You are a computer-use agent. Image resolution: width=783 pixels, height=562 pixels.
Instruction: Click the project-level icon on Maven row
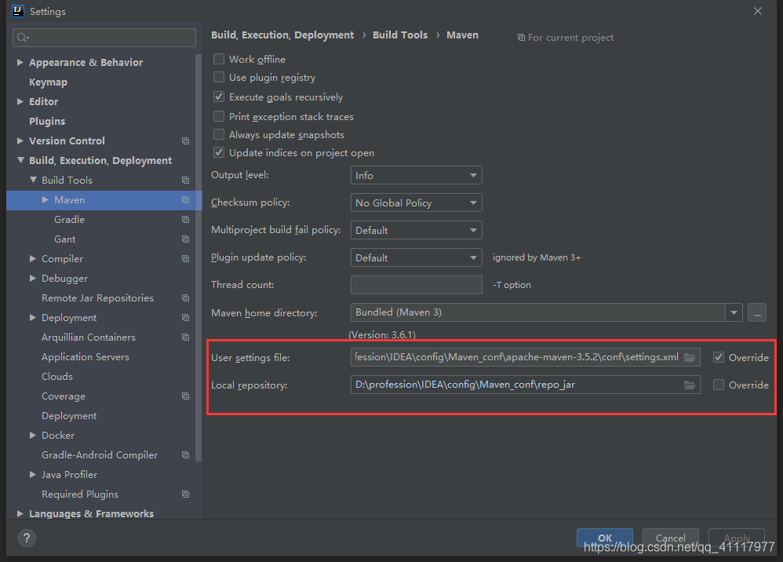pos(185,200)
